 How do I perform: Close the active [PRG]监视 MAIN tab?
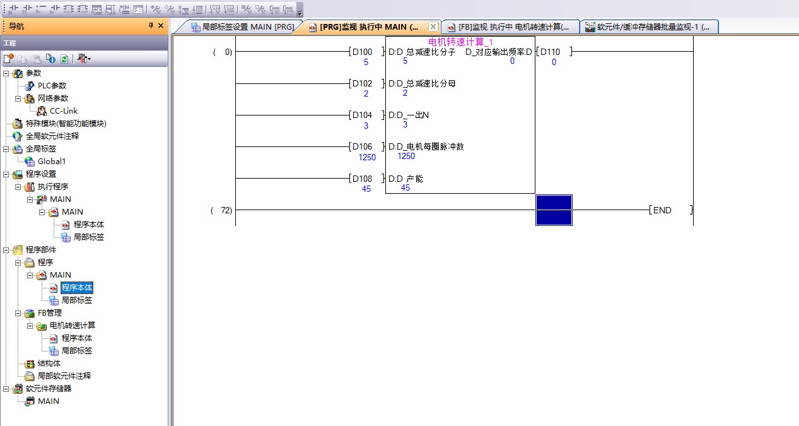click(433, 27)
